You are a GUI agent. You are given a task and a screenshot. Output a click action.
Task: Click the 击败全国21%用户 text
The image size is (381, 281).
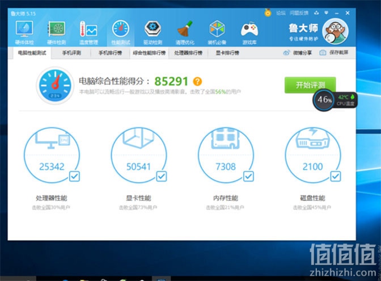225,208
